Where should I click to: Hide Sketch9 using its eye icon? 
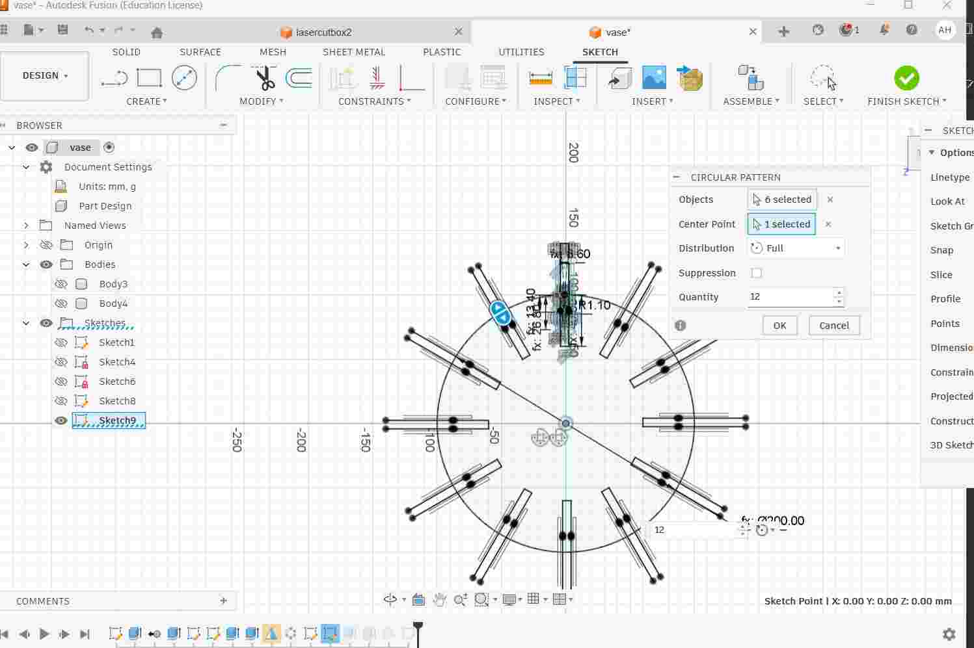click(x=61, y=421)
